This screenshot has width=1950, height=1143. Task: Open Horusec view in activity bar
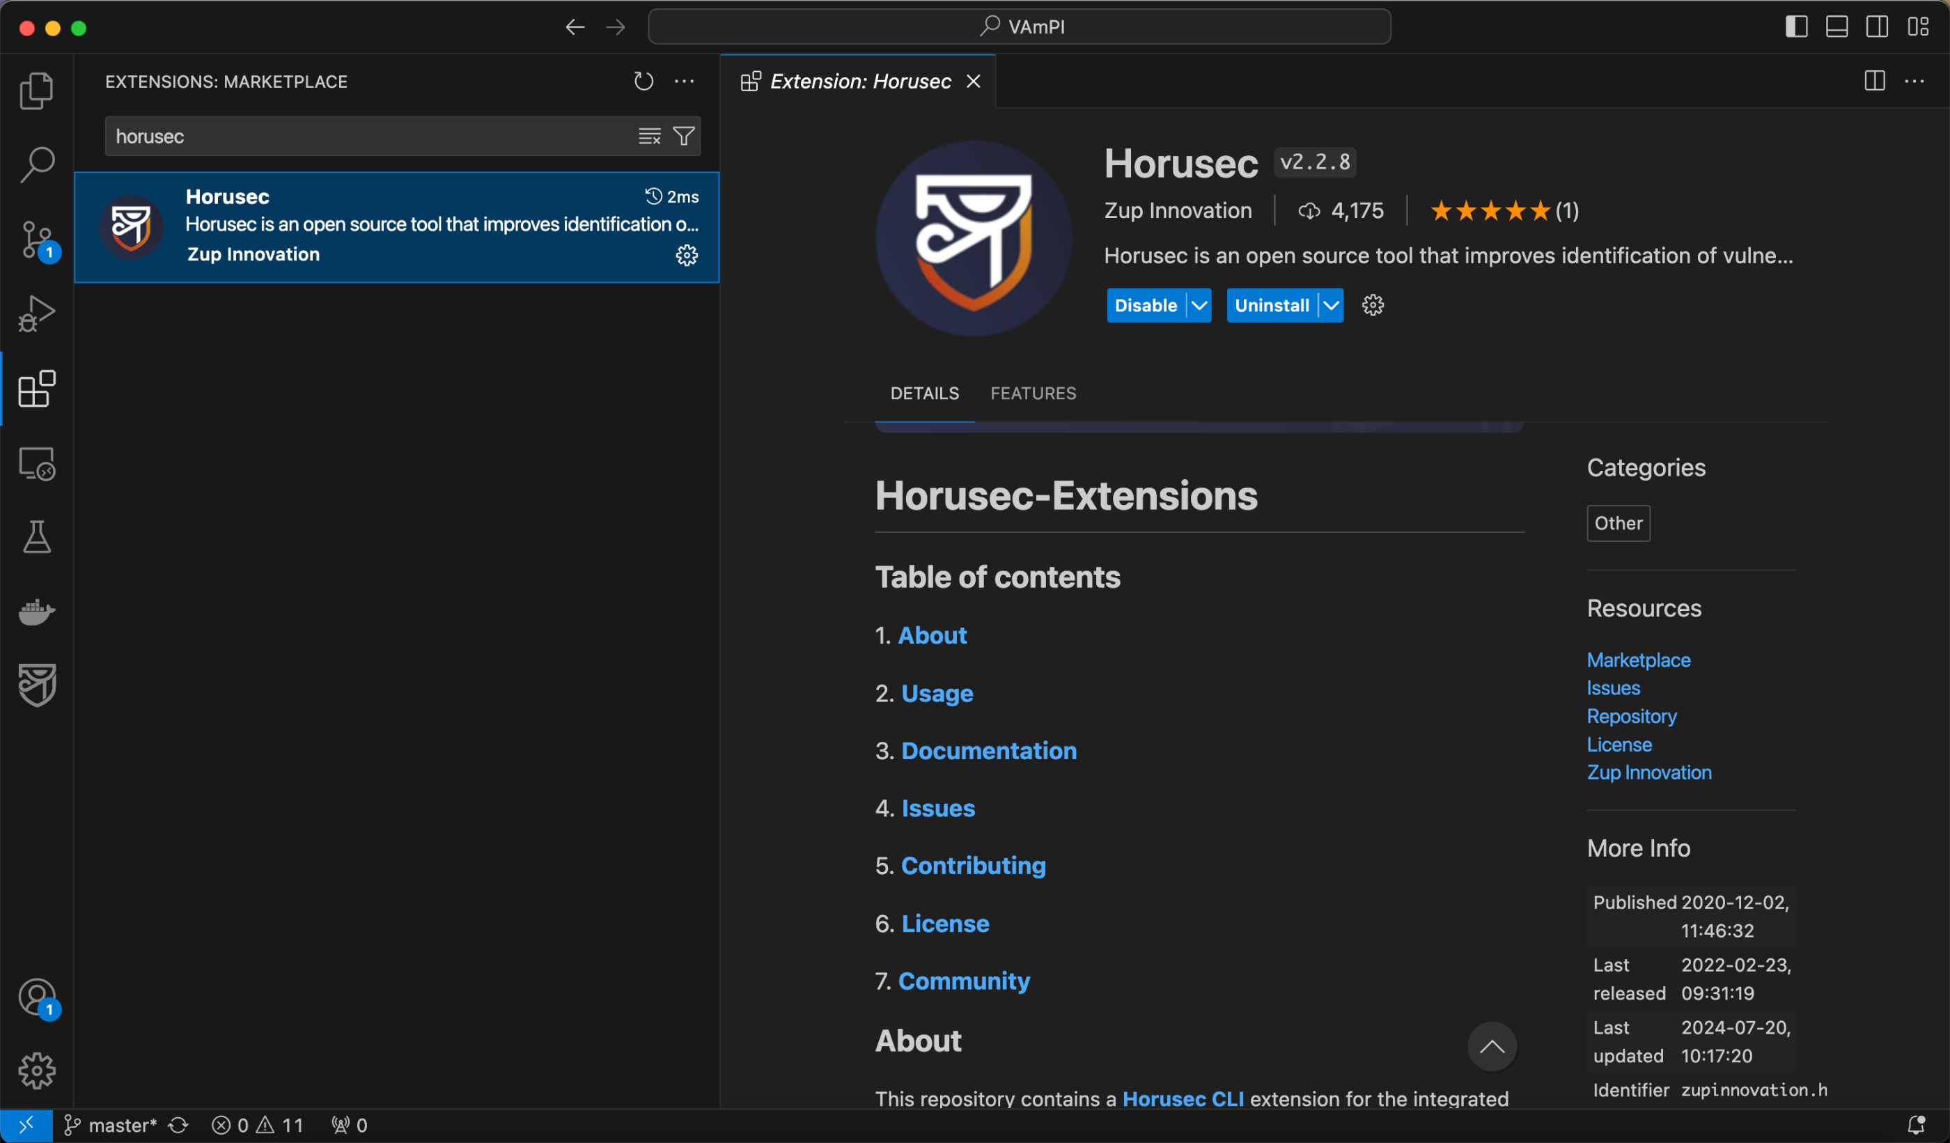[x=36, y=685]
